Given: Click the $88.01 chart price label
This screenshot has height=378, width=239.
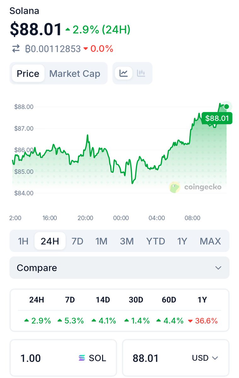Looking at the screenshot, I should coord(217,118).
